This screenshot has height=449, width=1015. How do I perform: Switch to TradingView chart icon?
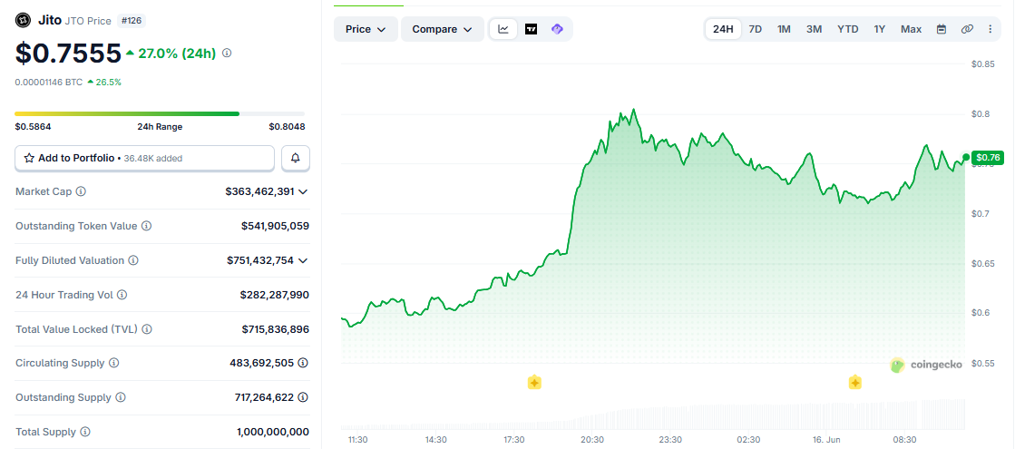531,29
